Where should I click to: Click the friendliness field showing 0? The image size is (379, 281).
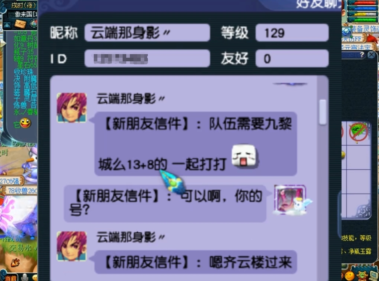click(292, 58)
